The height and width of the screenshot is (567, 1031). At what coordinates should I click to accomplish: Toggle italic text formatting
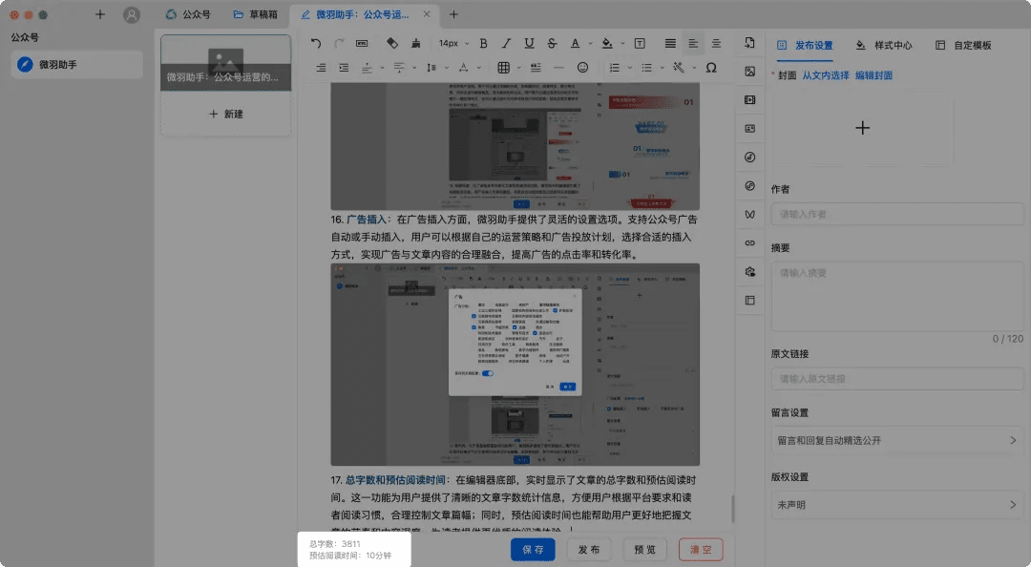[x=506, y=44]
